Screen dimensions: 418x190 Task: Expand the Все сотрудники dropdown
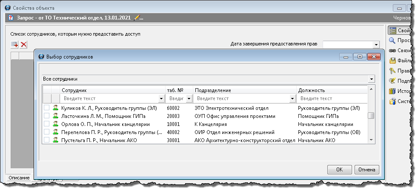(372, 79)
